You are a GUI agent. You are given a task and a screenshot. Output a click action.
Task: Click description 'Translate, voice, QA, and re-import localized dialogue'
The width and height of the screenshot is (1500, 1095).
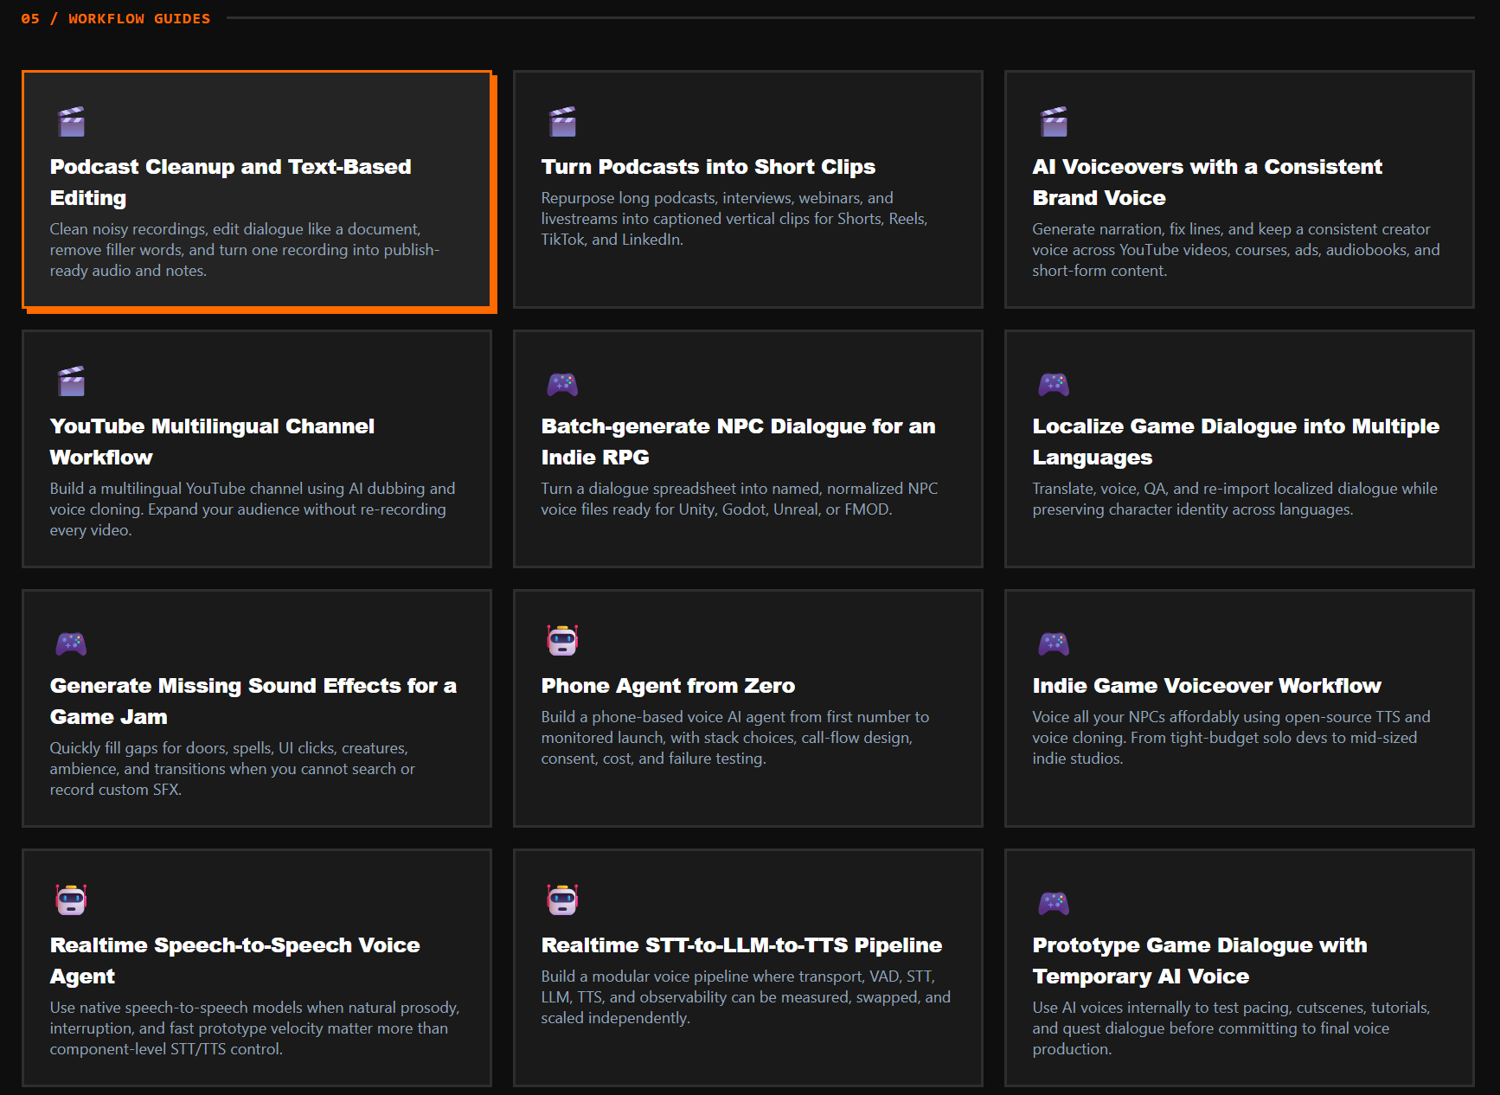click(x=1234, y=499)
